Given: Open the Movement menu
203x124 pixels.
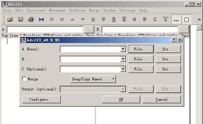Looking at the screenshot, I should pyautogui.click(x=57, y=10).
